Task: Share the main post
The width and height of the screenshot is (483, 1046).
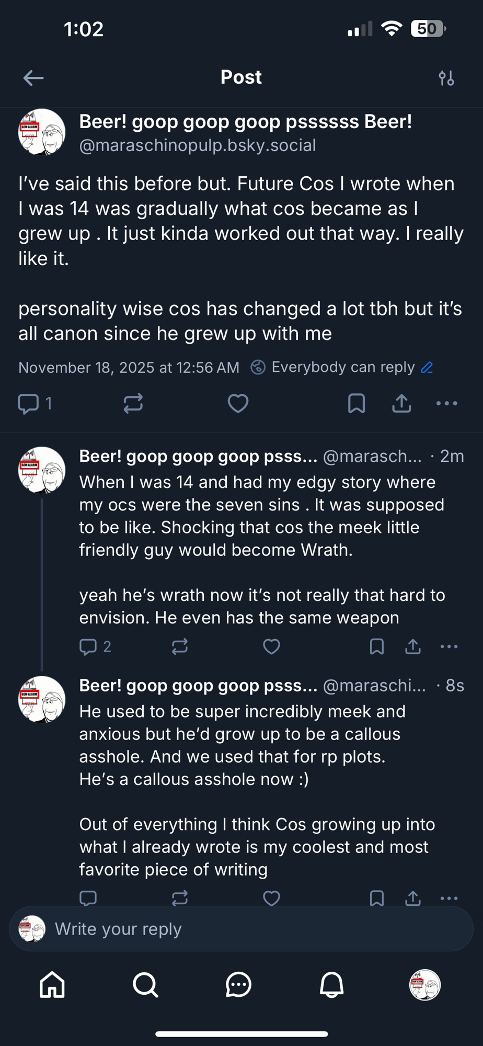Action: (x=401, y=403)
